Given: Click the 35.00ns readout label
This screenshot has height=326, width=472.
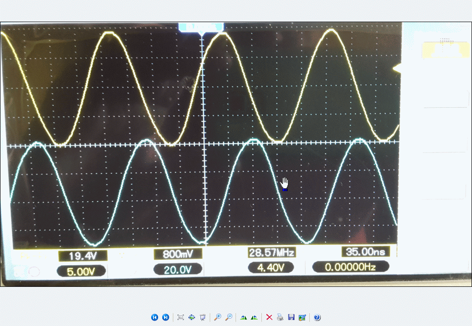Looking at the screenshot, I should click(x=365, y=251).
